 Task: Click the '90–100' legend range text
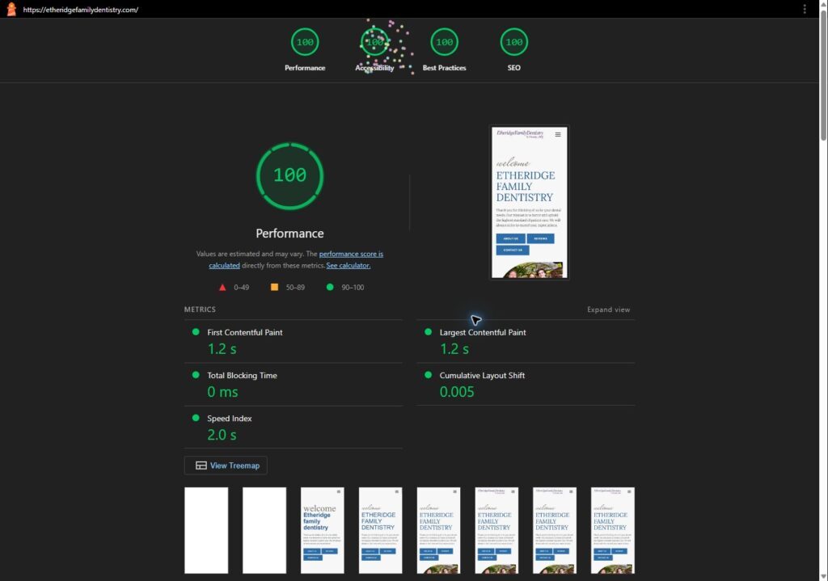353,288
